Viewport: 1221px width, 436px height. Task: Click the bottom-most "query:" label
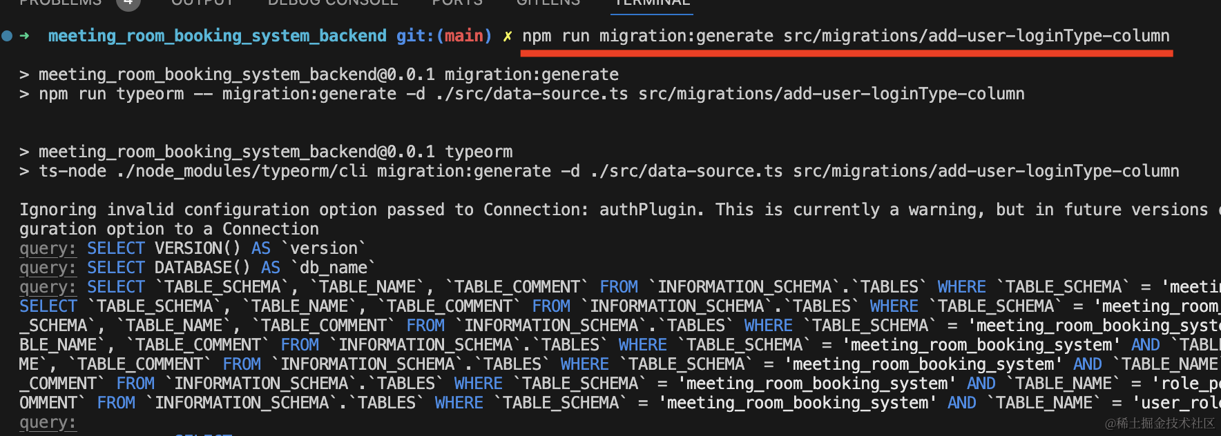click(48, 422)
